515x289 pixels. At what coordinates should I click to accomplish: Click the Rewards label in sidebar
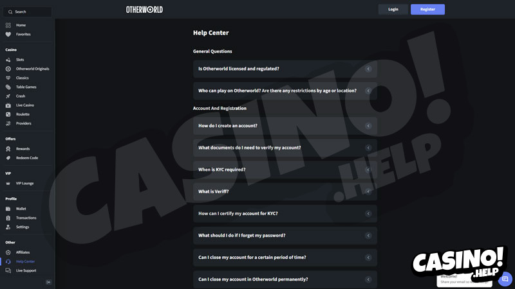(23, 149)
